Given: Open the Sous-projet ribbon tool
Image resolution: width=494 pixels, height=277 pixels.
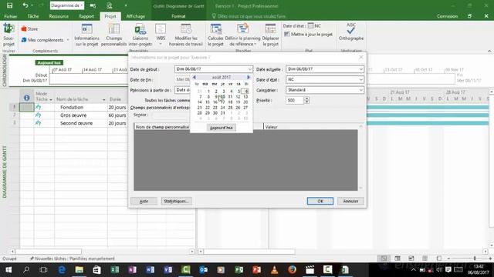Looking at the screenshot, I should pos(8,35).
